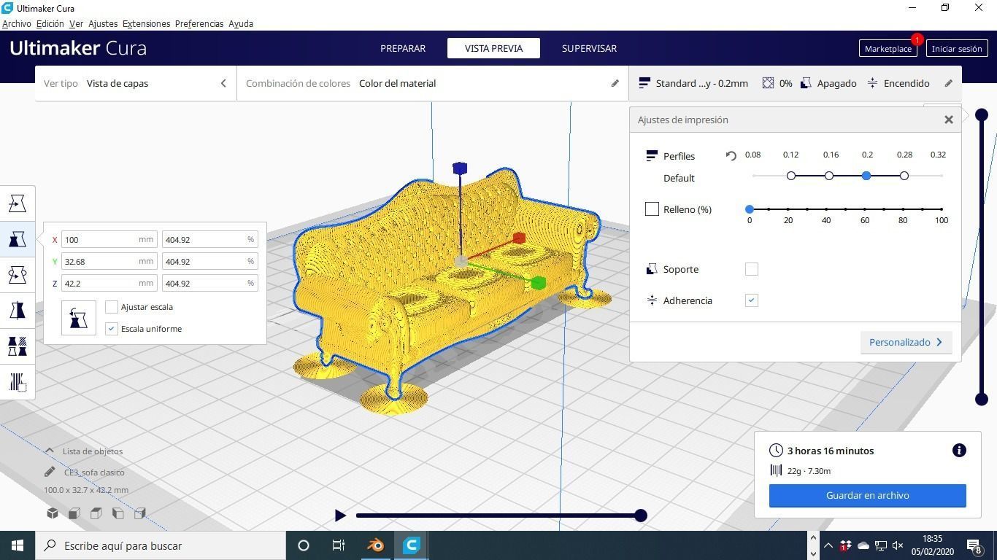Switch to the right side view cube icon
The height and width of the screenshot is (560, 997).
[140, 513]
